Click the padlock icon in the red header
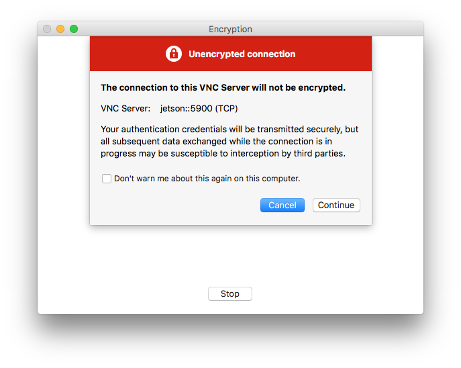The height and width of the screenshot is (368, 461). (x=174, y=54)
